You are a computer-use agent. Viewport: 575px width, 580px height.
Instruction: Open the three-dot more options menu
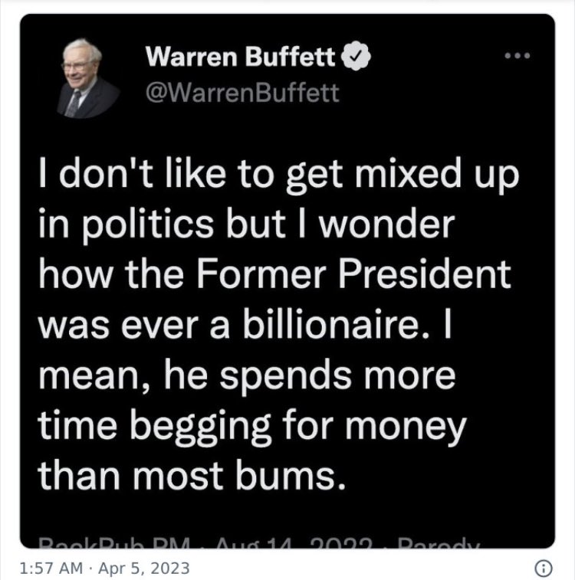pos(517,56)
